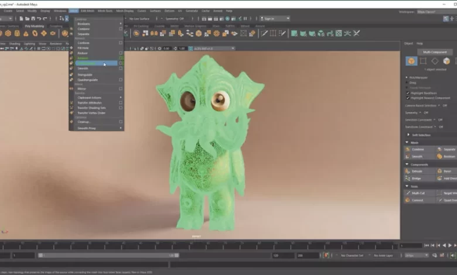457x275 pixels.
Task: Click the Boolean icon in Mesh section
Action: tap(439, 156)
